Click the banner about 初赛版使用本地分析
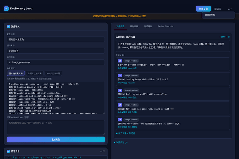 119,16
